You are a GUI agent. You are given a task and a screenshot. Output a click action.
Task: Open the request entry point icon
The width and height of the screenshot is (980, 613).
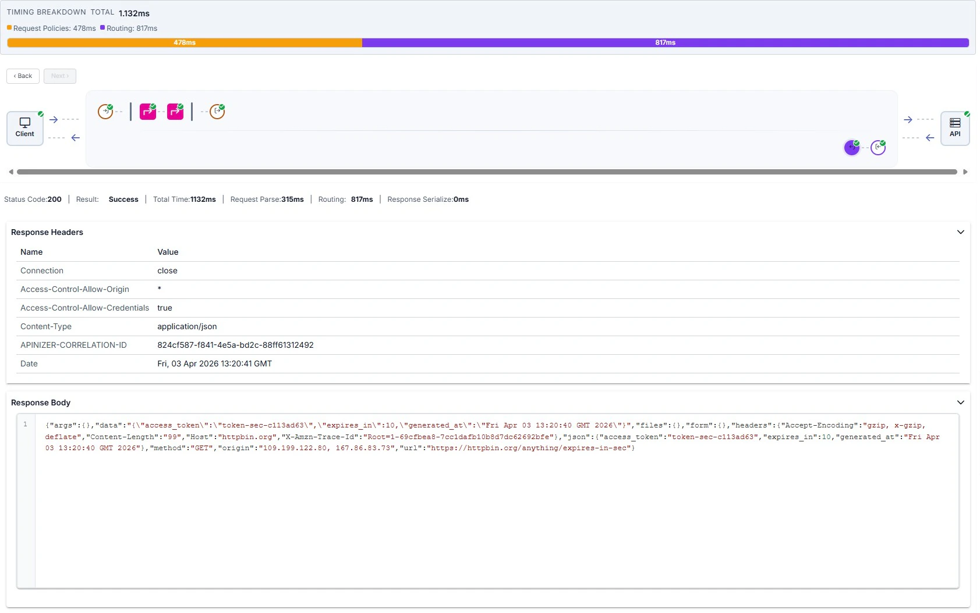click(x=105, y=111)
